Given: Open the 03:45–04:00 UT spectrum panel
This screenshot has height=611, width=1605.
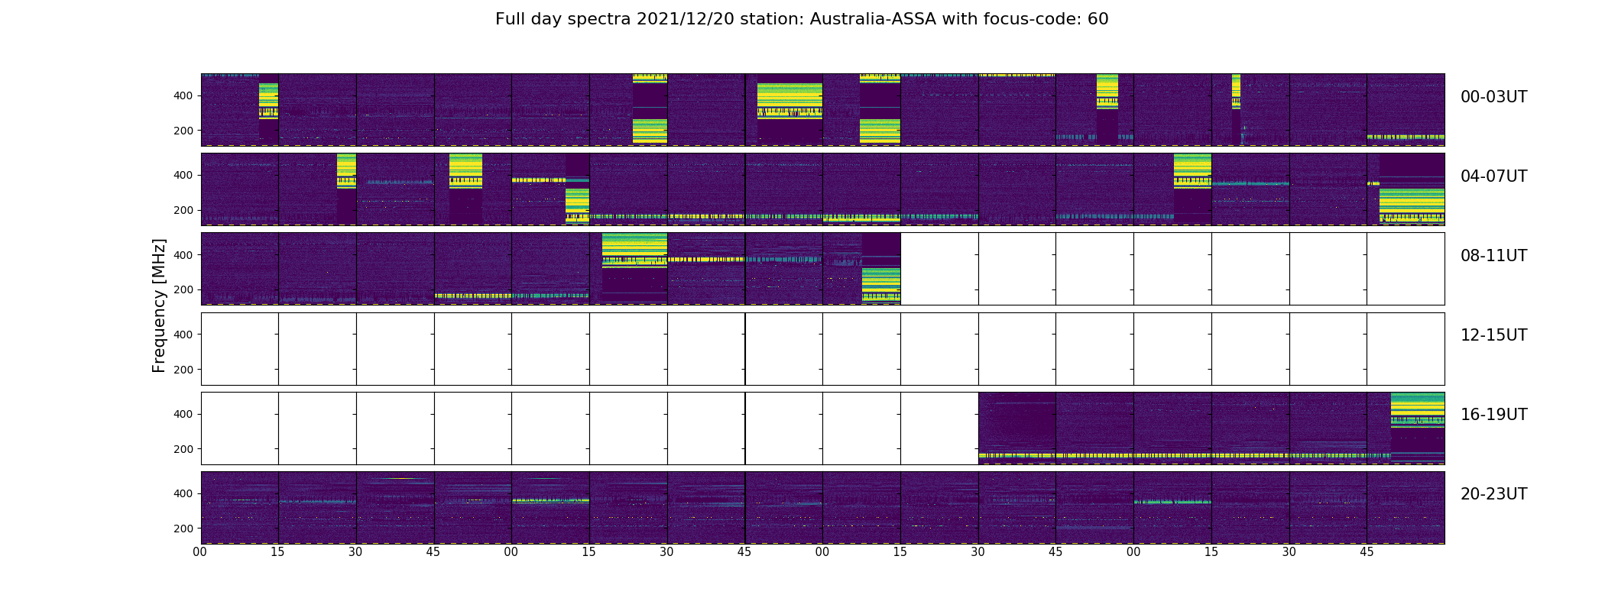Looking at the screenshot, I should [x=1406, y=110].
